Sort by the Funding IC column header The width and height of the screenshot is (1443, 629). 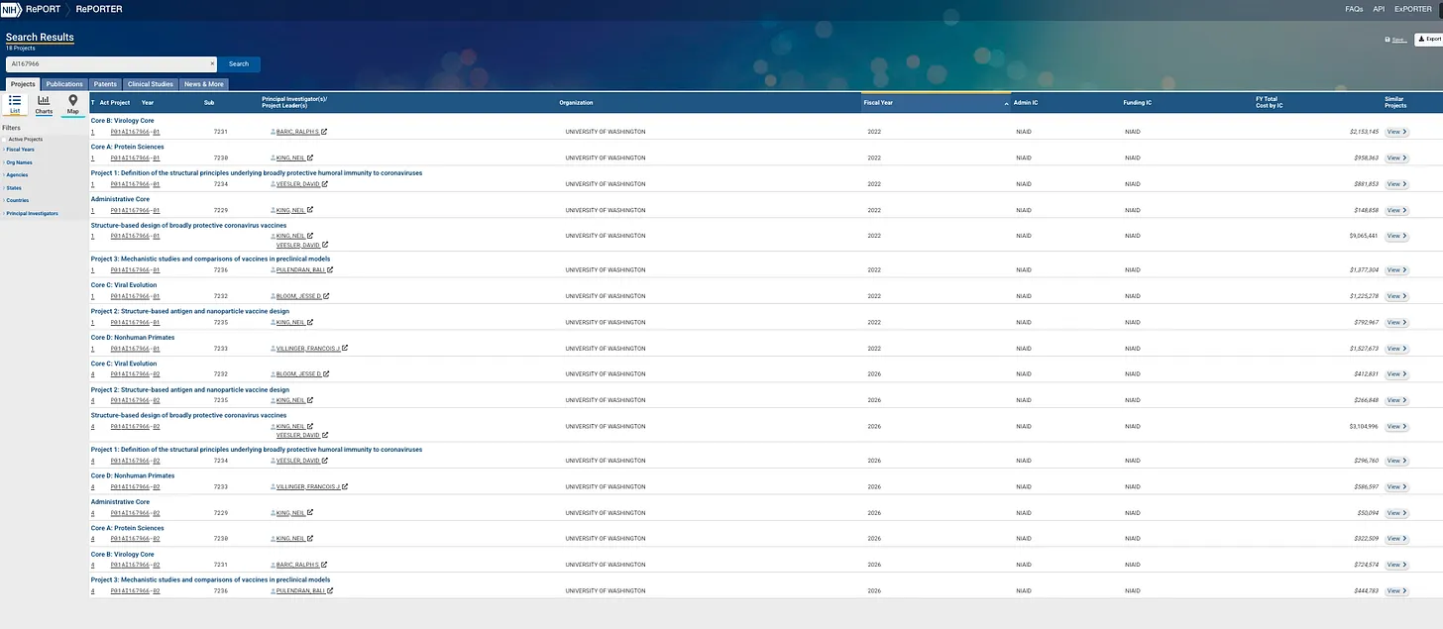(1138, 103)
